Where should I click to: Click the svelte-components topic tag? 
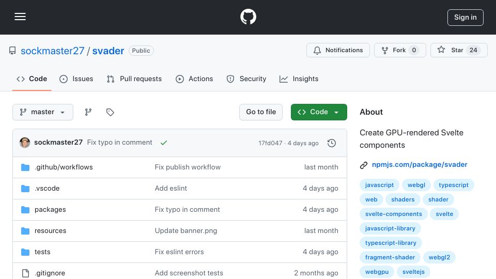pyautogui.click(x=394, y=214)
